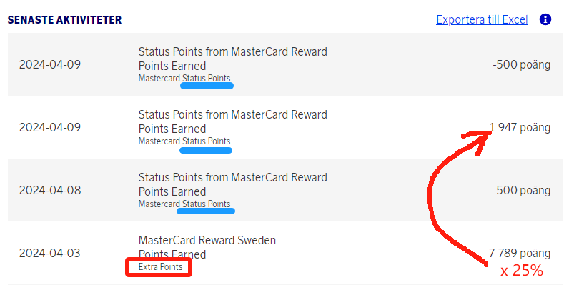
Task: Click Mastercard Status Points label in 1 947 row
Action: [x=184, y=141]
